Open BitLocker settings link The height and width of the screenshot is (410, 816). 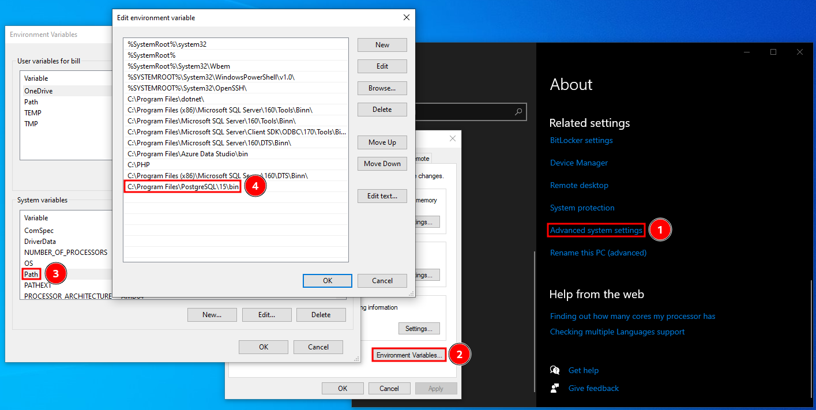[581, 140]
